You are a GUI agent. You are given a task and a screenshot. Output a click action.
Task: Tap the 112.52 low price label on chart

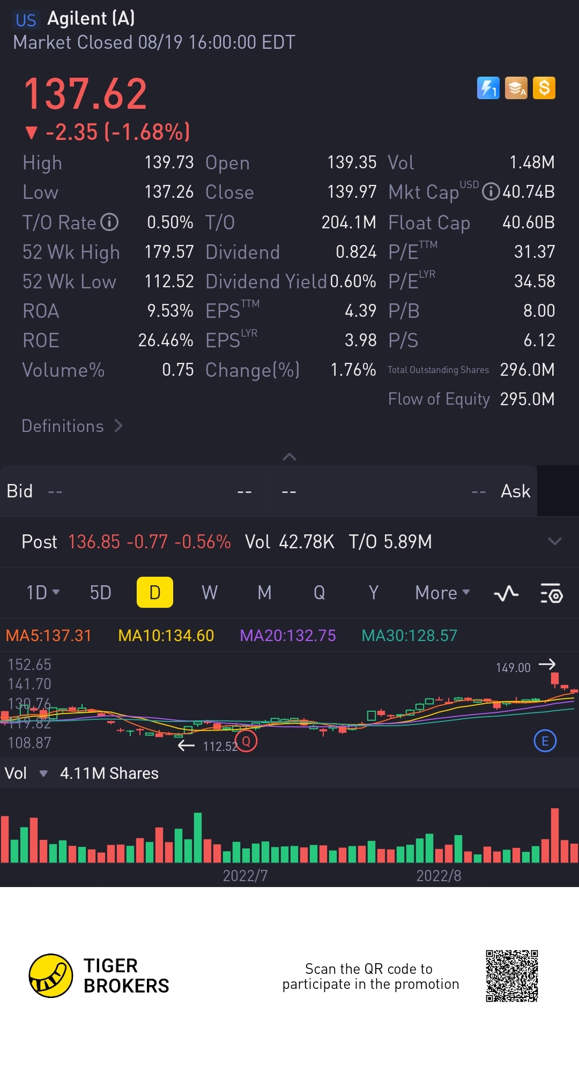click(x=220, y=747)
